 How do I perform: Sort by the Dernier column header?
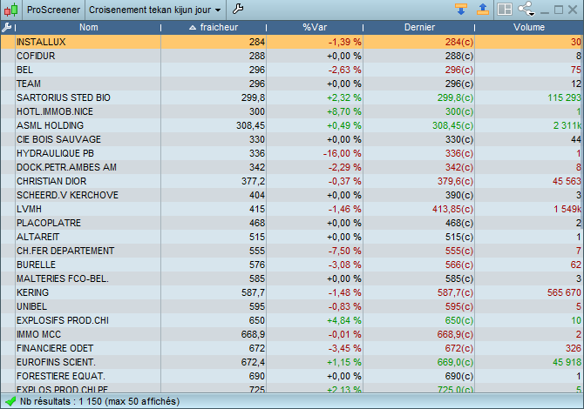[419, 27]
